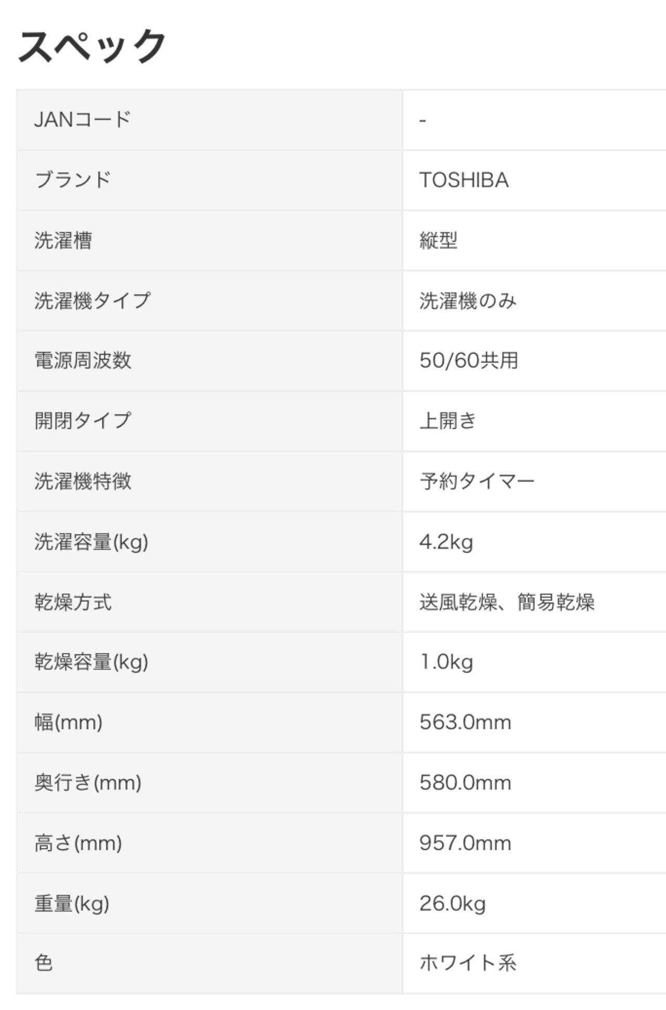Select the 580.0mm depth value
666x1010 pixels.
(465, 783)
